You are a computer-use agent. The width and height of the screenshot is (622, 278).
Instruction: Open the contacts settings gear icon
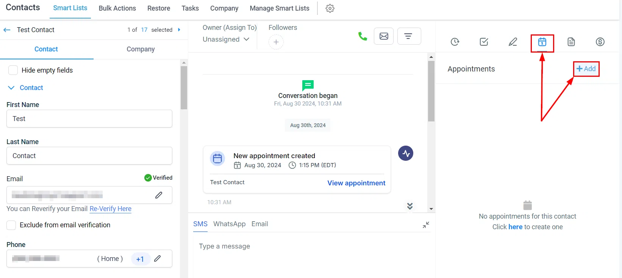click(x=330, y=8)
